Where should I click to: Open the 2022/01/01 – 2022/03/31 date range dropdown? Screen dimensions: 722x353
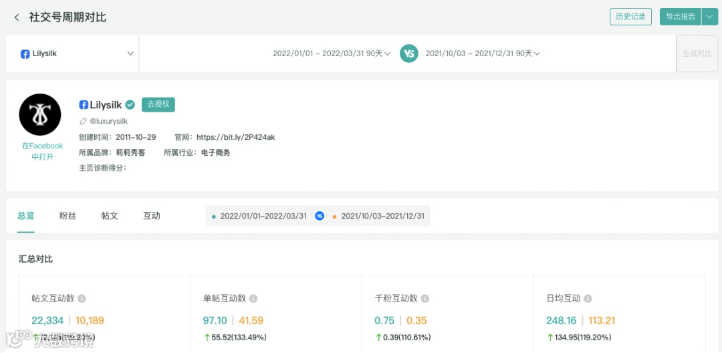(332, 53)
